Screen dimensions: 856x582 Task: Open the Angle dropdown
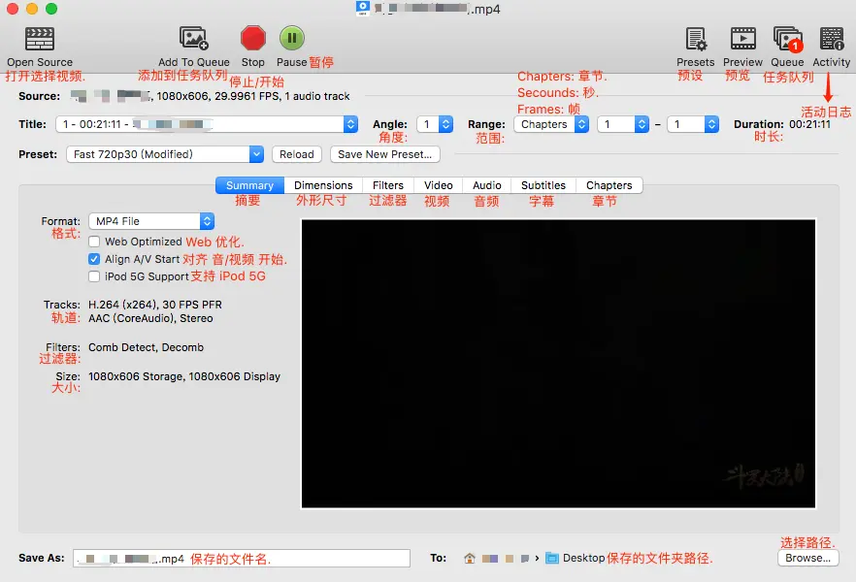tap(435, 124)
